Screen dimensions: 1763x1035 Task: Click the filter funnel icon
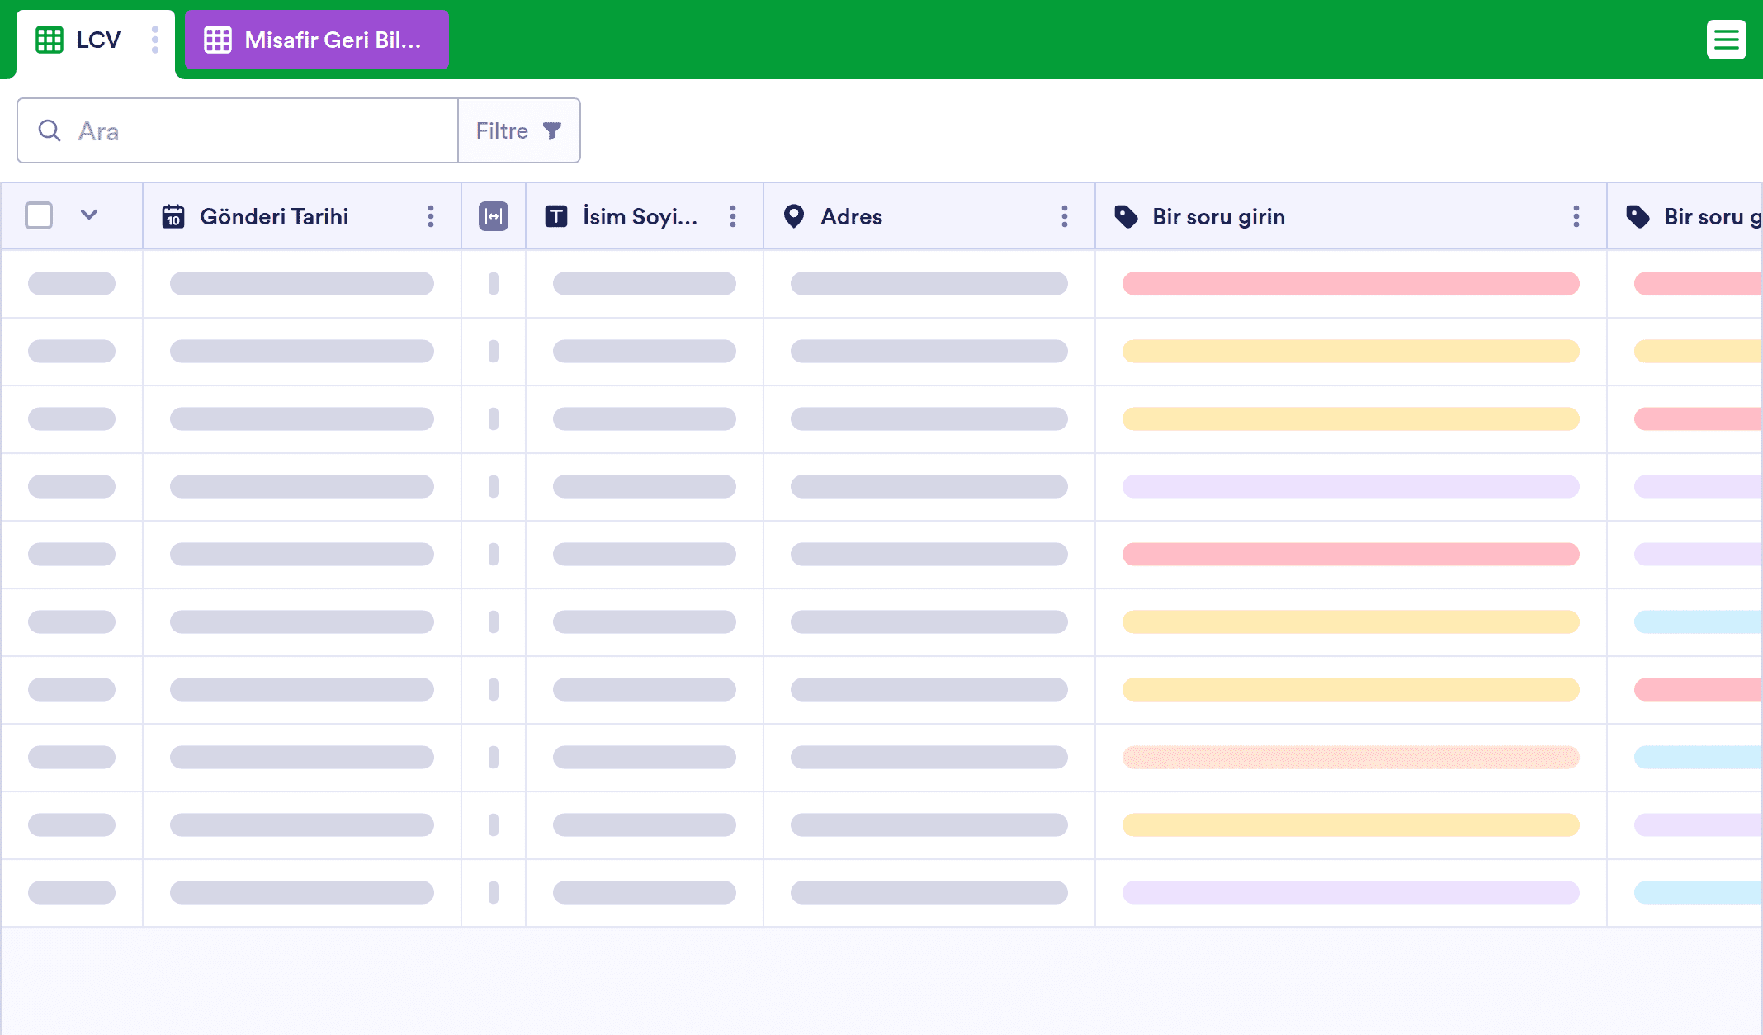pos(552,130)
